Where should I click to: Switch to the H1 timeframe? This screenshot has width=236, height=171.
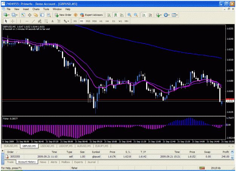click(x=101, y=21)
